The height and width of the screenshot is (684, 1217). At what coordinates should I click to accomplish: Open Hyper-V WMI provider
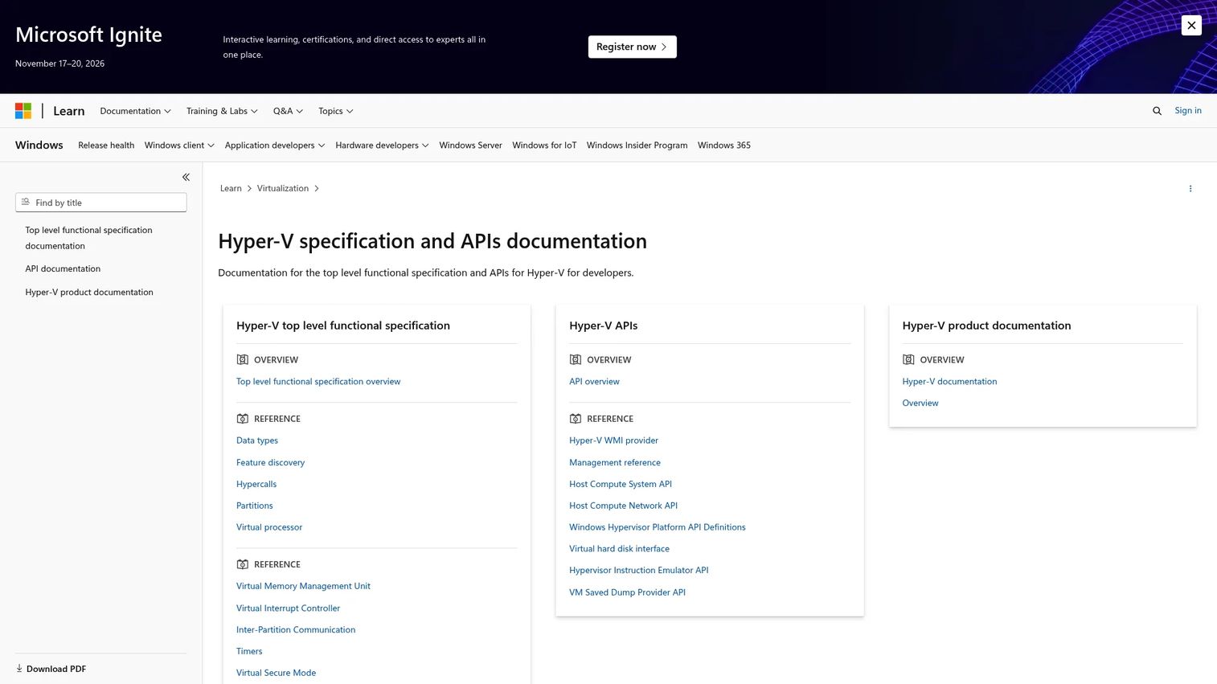(x=613, y=440)
